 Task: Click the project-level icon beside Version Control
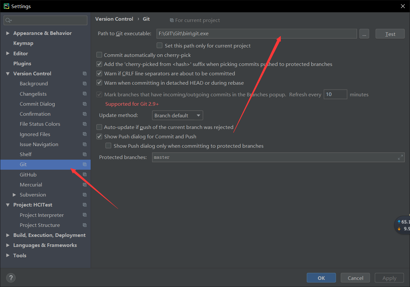85,74
